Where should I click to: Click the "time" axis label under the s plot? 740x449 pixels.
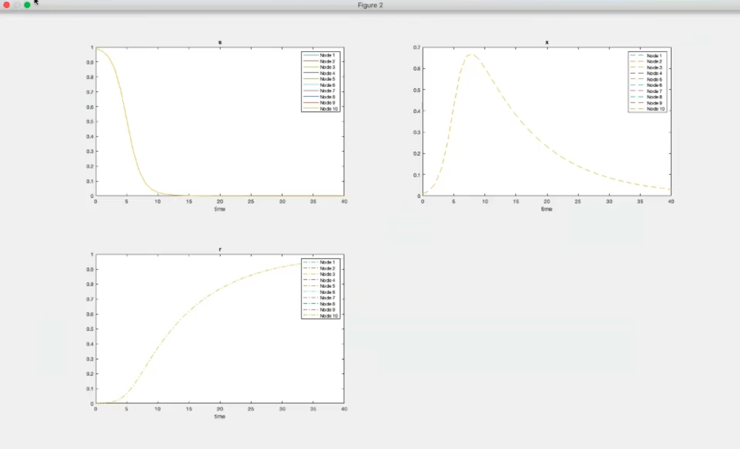[220, 209]
